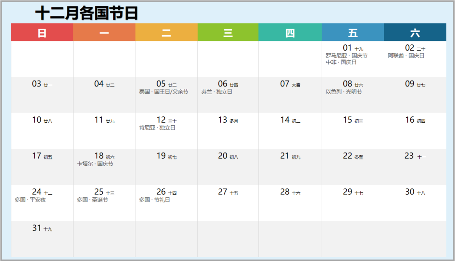Open 泰国 · 国王日/父亲节 event

pos(163,92)
